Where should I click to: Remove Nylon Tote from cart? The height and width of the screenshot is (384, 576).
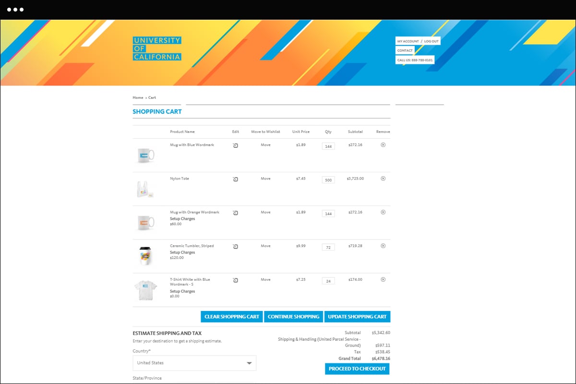click(383, 179)
